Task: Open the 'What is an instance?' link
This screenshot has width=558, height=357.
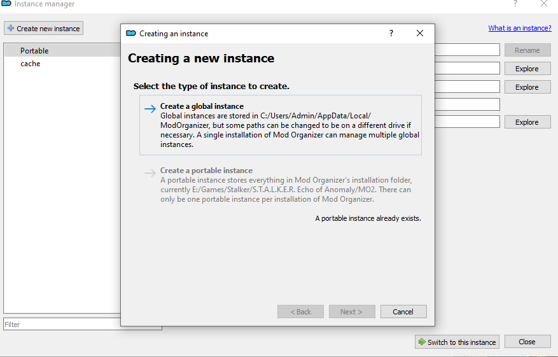Action: click(x=520, y=28)
